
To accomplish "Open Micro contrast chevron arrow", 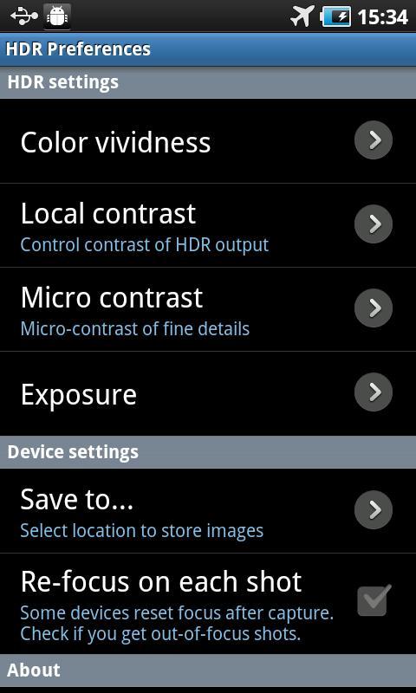I will (x=374, y=308).
